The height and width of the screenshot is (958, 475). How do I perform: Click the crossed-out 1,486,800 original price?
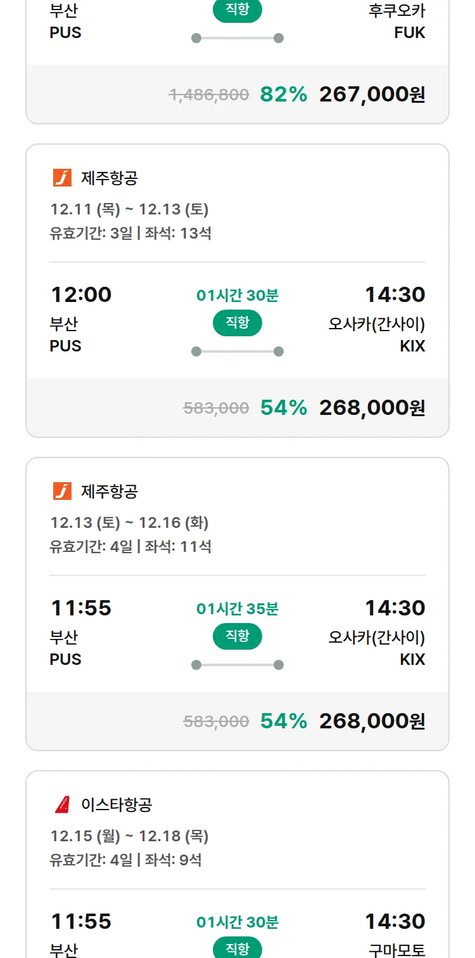tap(209, 95)
